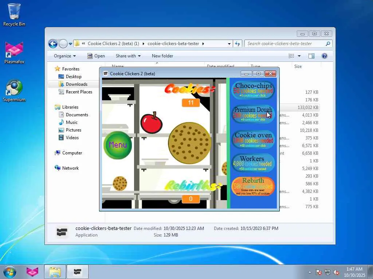
Task: Expand arrow after cookie-clickers-beta-tester breadcrumb
Action: tap(203, 44)
